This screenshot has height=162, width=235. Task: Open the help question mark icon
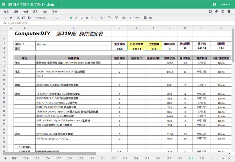click(x=214, y=4)
